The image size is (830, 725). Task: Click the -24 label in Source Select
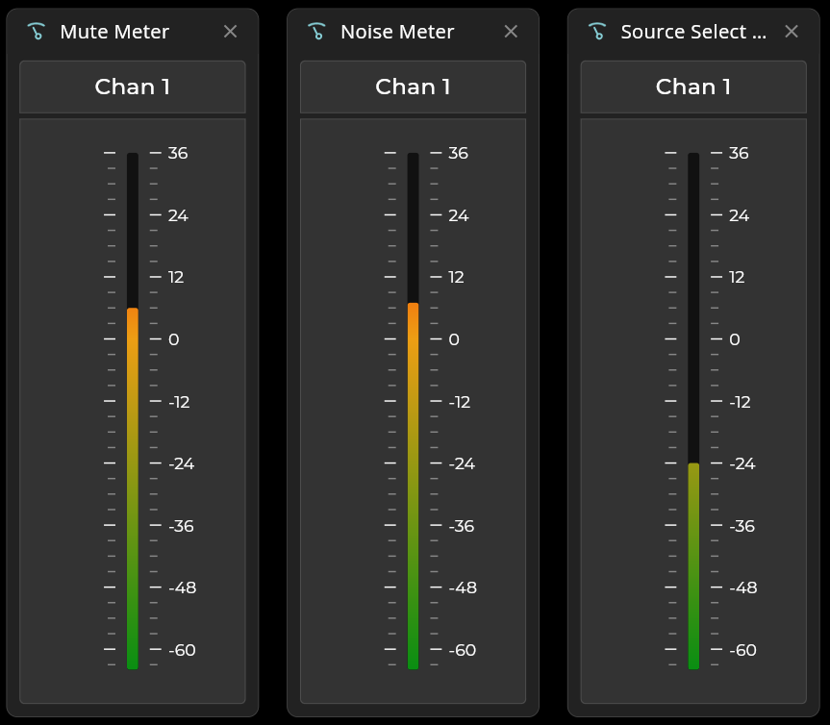pos(742,463)
